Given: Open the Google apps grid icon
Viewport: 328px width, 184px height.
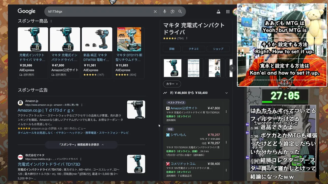Looking at the screenshot, I should 228,11.
